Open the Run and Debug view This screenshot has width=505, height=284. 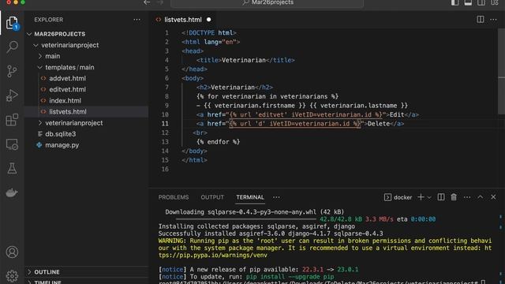point(12,95)
